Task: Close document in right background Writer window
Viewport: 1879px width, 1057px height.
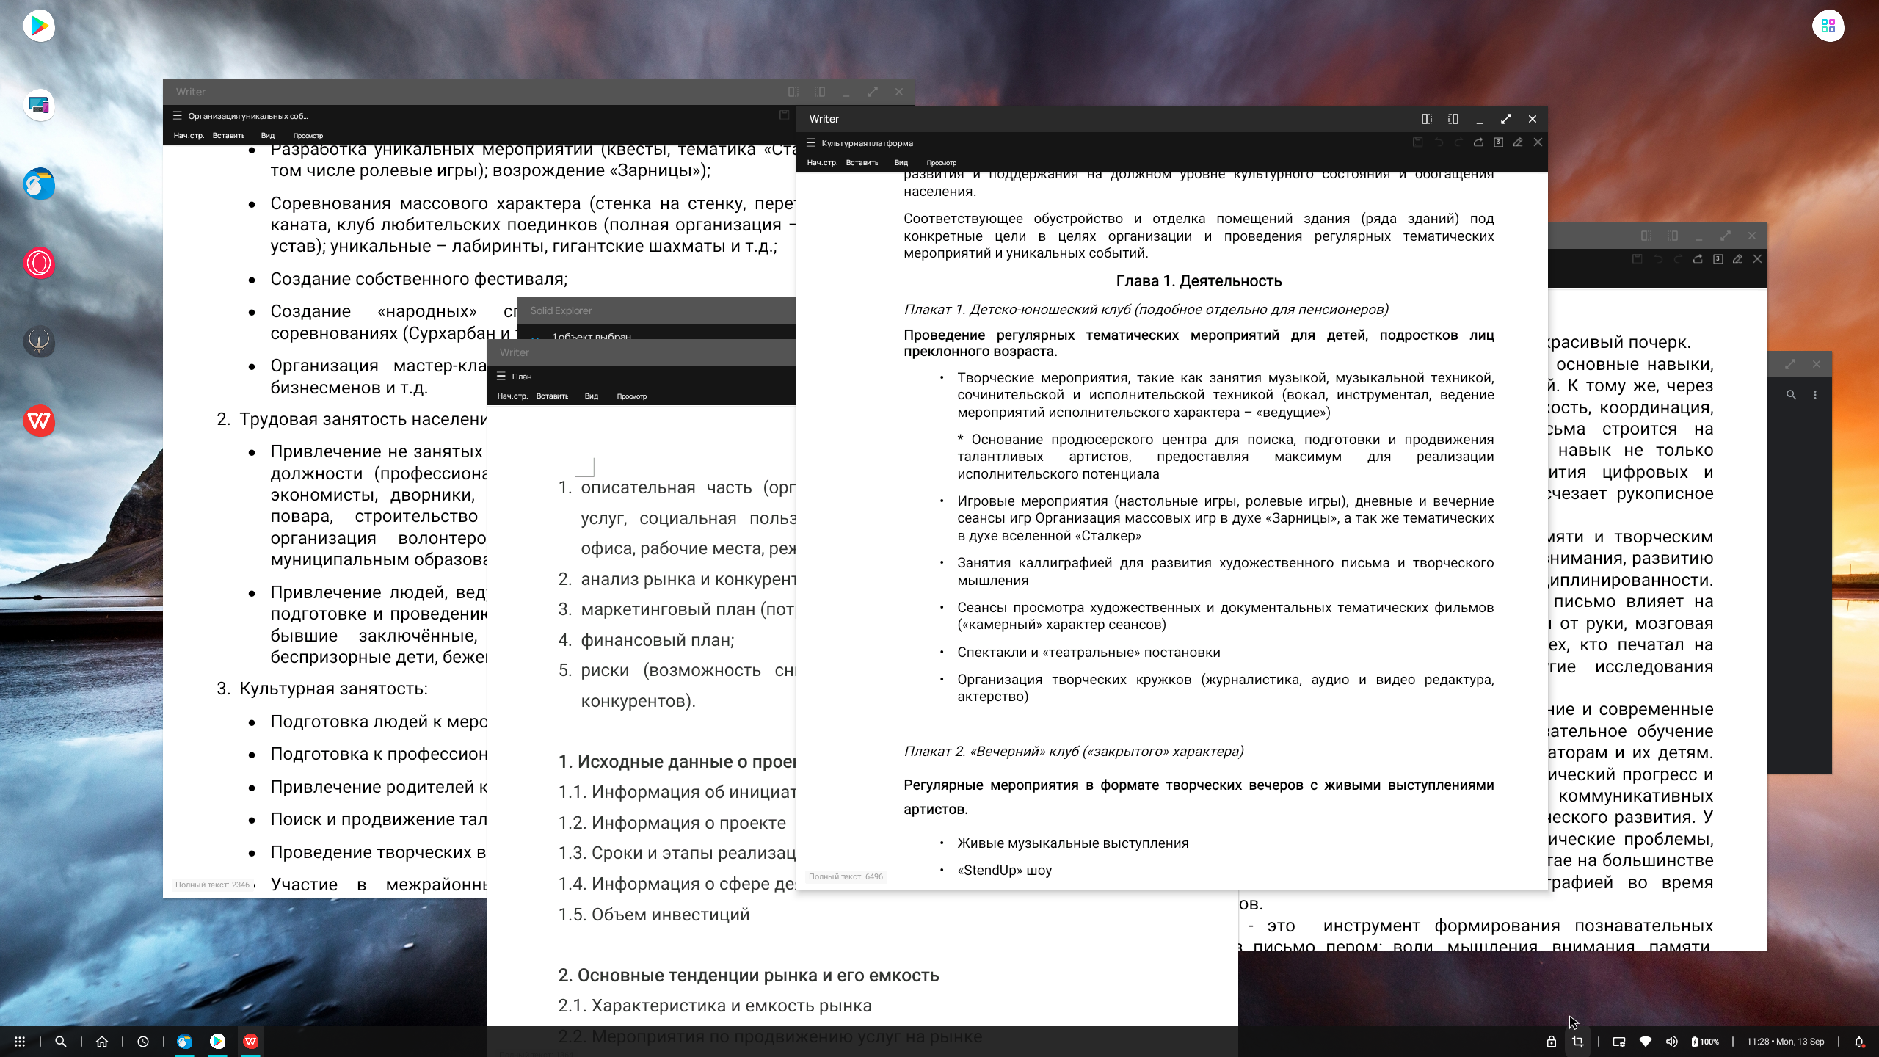Action: pos(1757,259)
